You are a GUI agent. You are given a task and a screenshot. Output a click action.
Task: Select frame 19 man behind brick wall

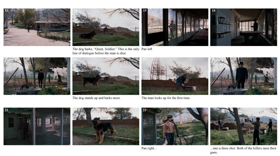[175, 76]
